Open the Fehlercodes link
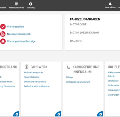Screen dimensions: 120x117 (x=113, y=85)
